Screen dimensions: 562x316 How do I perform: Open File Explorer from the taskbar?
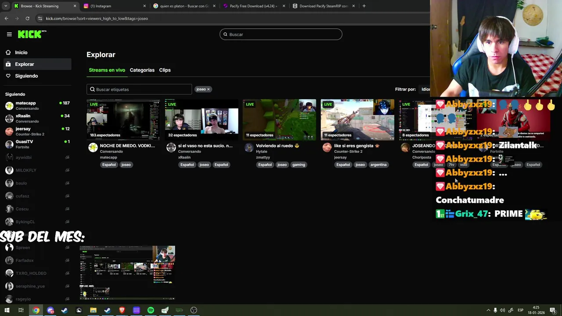[93, 310]
